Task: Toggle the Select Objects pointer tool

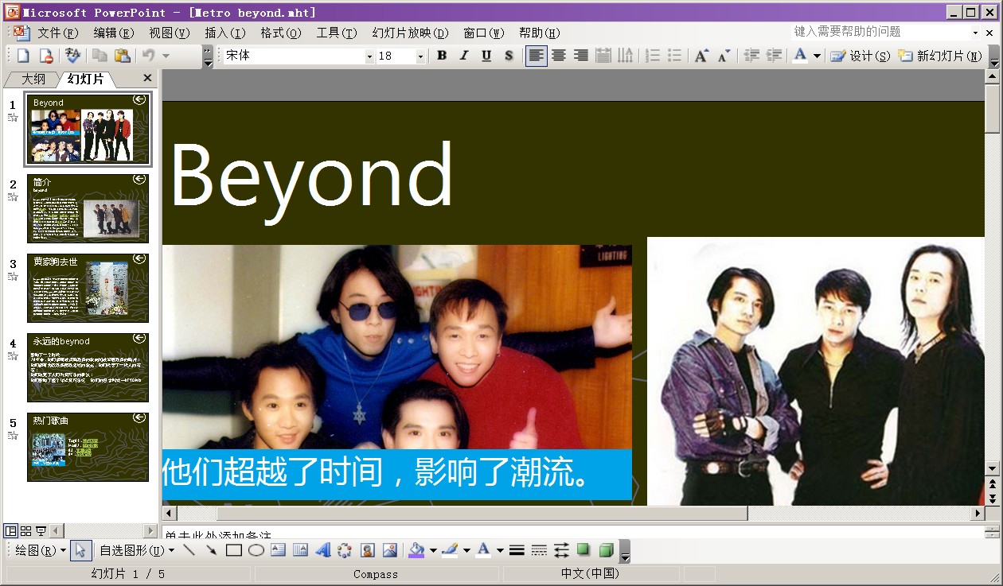Action: coord(80,549)
